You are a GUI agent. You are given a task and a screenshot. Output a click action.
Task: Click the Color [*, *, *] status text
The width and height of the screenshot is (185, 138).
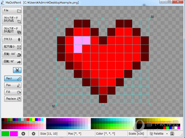click(105, 134)
